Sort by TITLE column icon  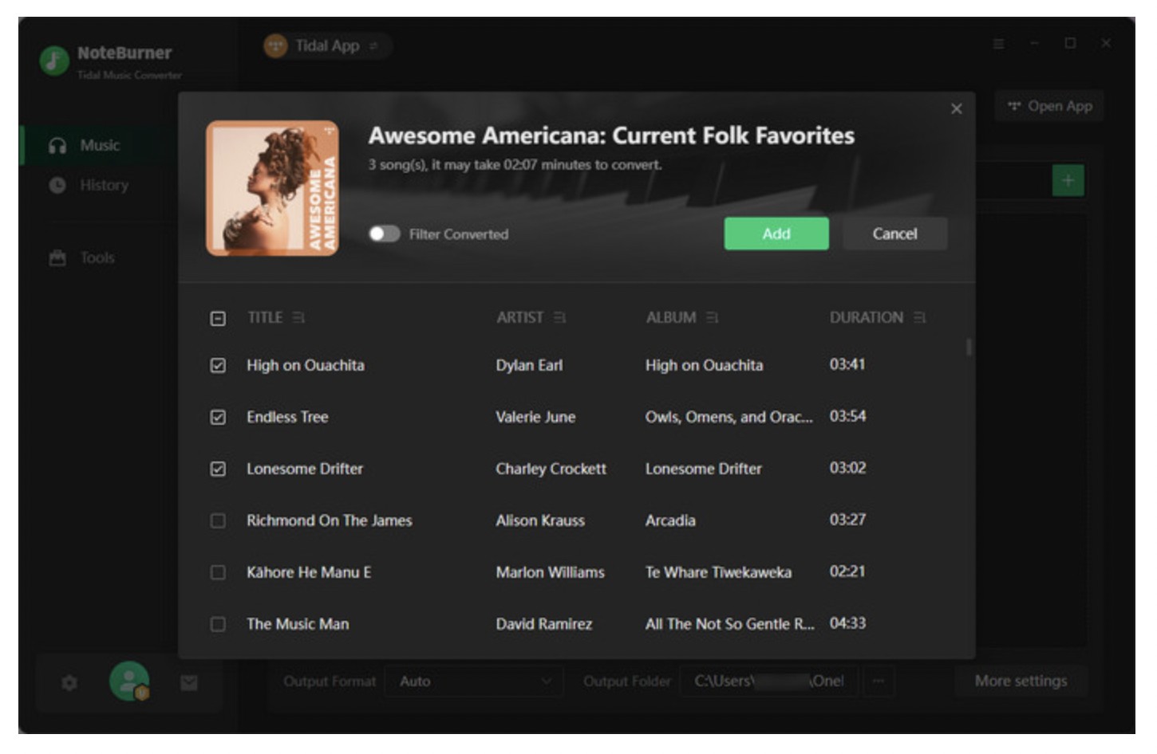coord(298,317)
